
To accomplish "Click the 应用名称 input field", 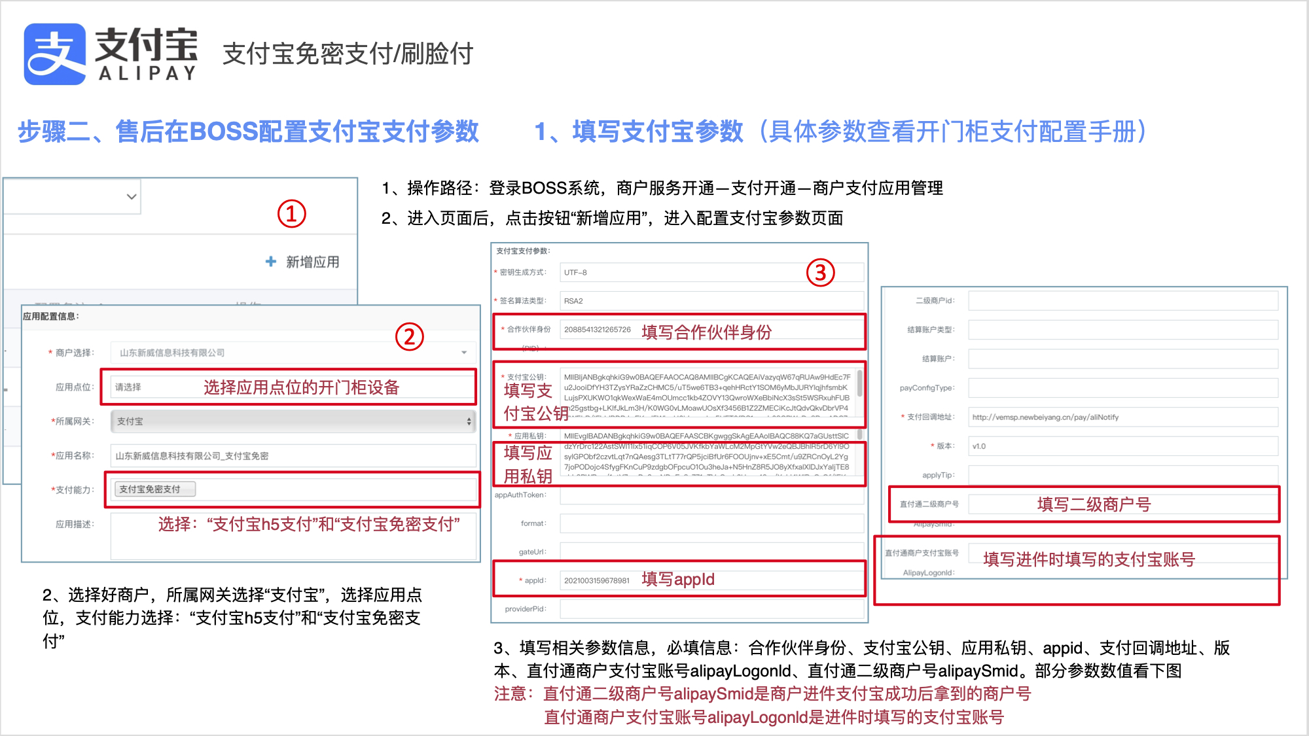I will coord(293,456).
